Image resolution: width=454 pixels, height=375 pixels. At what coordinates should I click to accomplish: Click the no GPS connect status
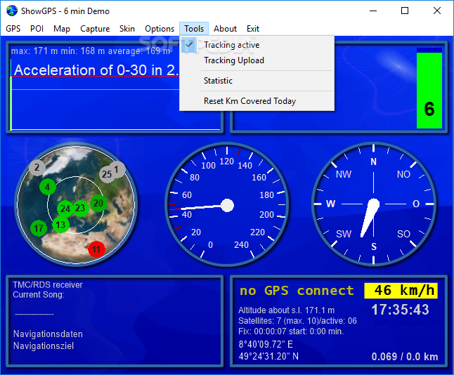(297, 291)
